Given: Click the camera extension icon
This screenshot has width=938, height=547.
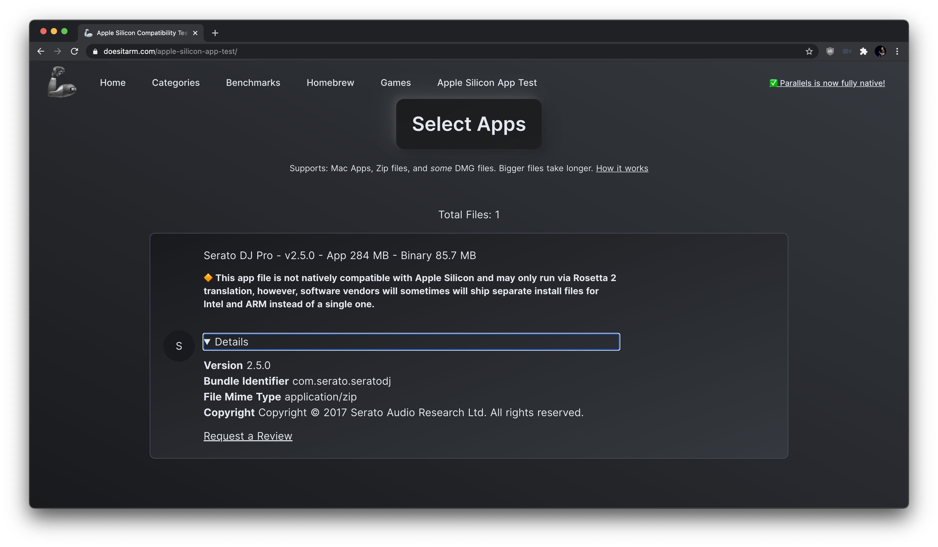Looking at the screenshot, I should click(x=847, y=51).
